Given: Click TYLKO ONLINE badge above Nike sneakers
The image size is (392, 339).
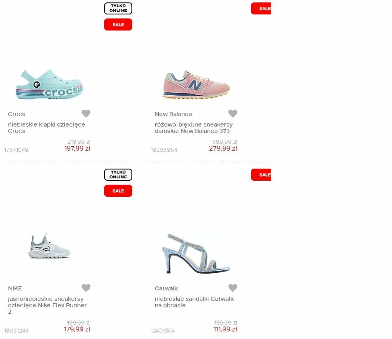Looking at the screenshot, I should tap(118, 175).
